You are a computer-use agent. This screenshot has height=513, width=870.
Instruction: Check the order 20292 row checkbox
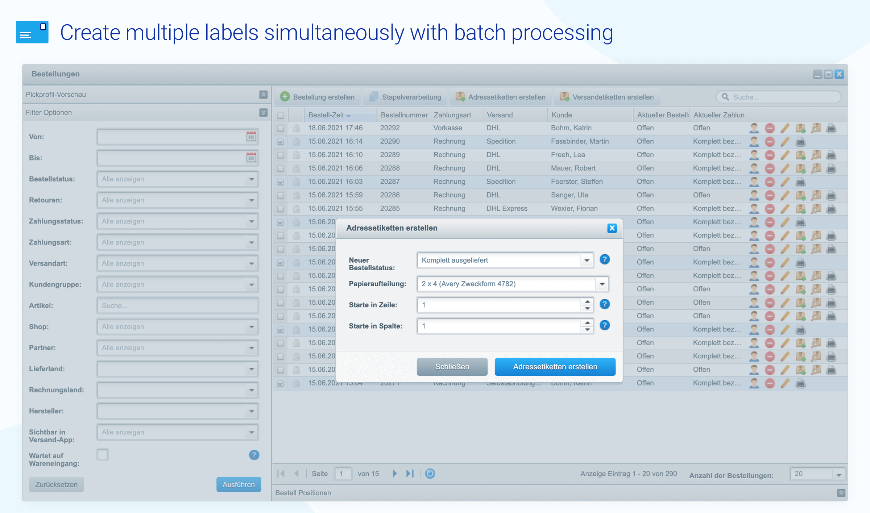280,128
